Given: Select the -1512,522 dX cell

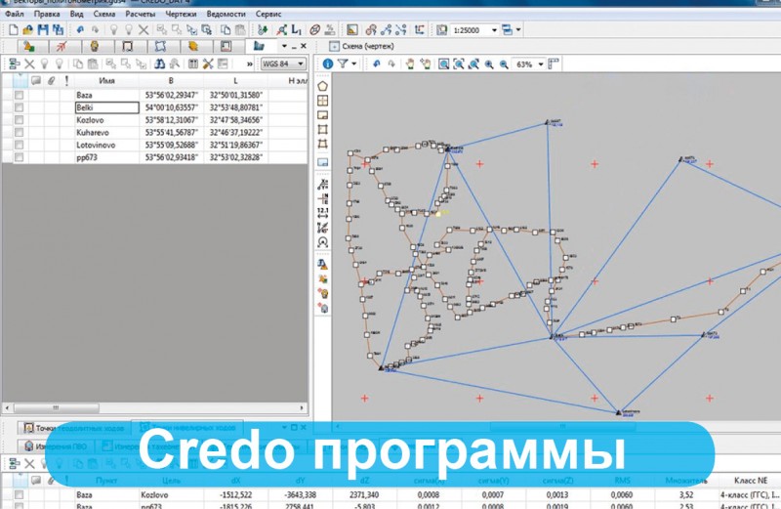Looking at the screenshot, I should coord(235,494).
